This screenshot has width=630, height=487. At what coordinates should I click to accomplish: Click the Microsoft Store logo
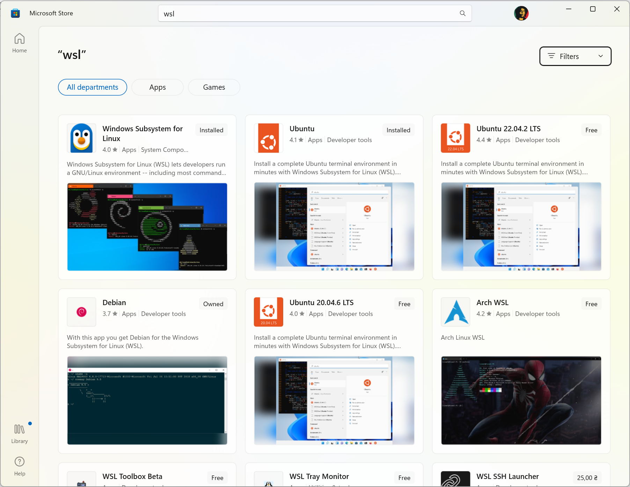pos(15,13)
